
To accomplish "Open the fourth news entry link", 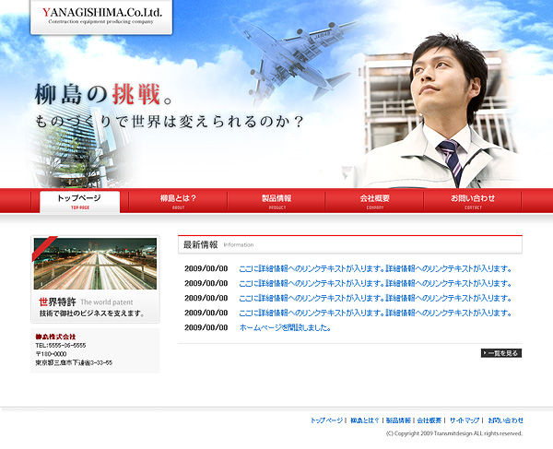I will pos(374,313).
